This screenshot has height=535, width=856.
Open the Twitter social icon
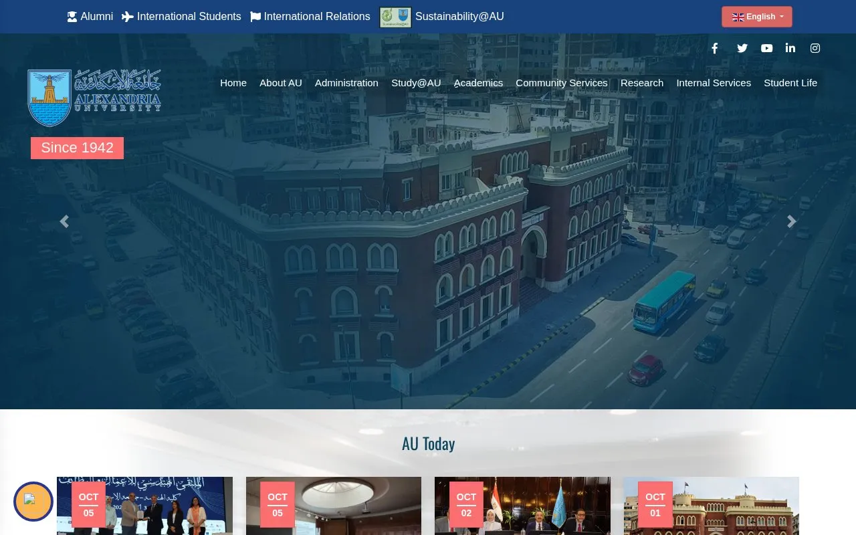click(742, 48)
